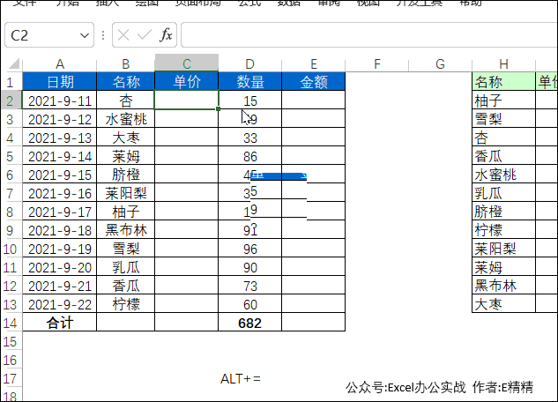
Task: Click date cell 2021-9-22
Action: pos(59,304)
